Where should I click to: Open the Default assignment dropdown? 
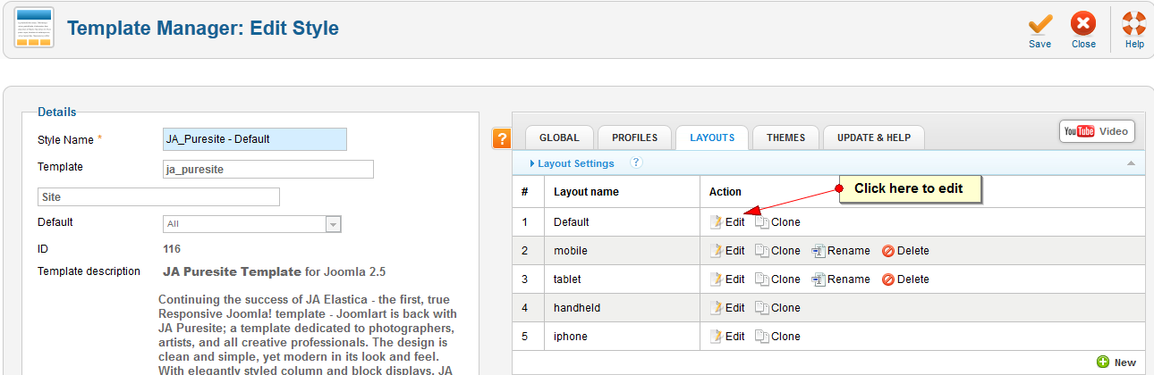click(333, 224)
